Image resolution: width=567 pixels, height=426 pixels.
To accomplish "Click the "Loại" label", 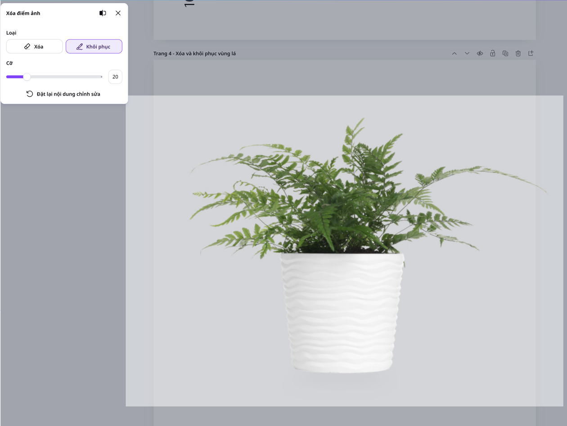I will click(11, 33).
